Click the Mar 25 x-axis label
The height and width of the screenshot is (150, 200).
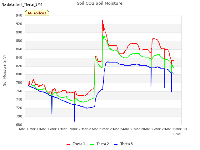pyautogui.click(x=129, y=129)
